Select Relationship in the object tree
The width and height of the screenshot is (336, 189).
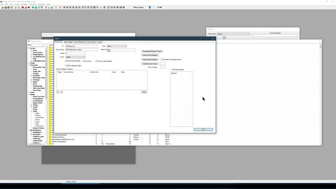click(x=37, y=86)
